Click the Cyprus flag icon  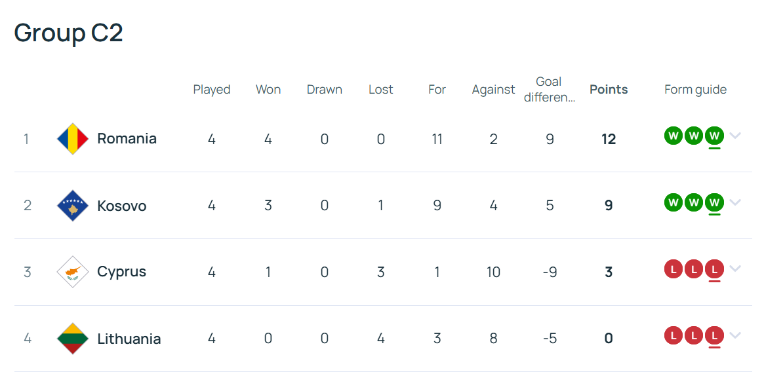coord(73,272)
